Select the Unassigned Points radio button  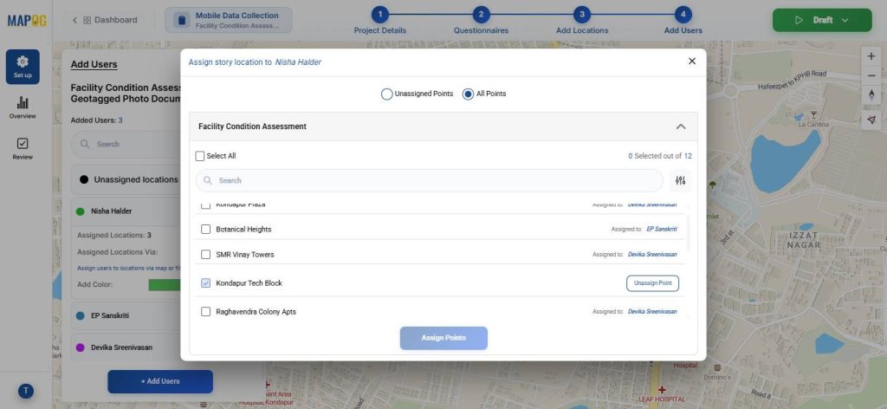click(x=387, y=94)
